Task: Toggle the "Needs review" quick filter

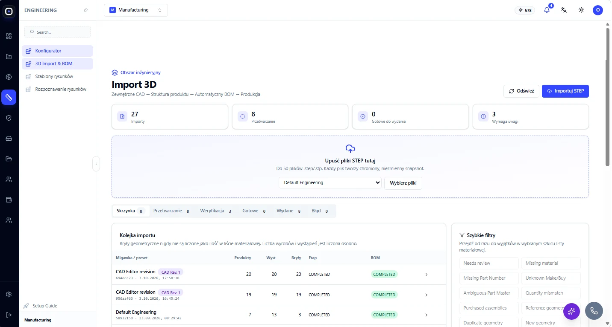Action: [x=489, y=263]
